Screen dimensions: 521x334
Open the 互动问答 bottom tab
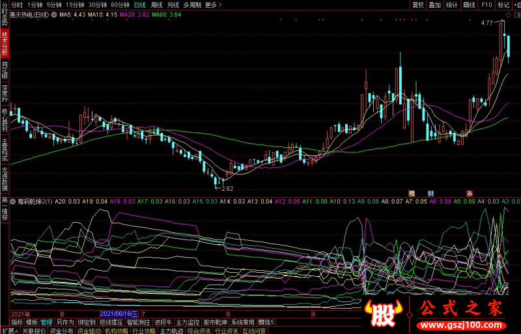coord(254,331)
